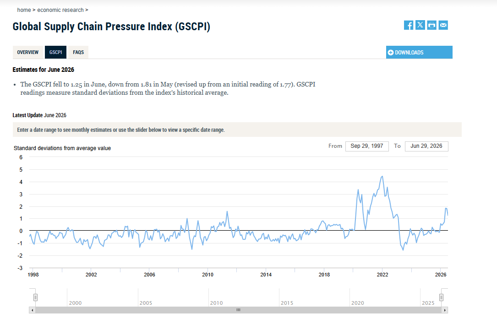
Task: Click the plus icon on Downloads
Action: 391,53
